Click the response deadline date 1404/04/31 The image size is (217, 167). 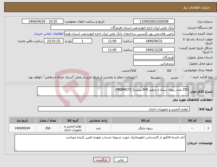click(154, 41)
